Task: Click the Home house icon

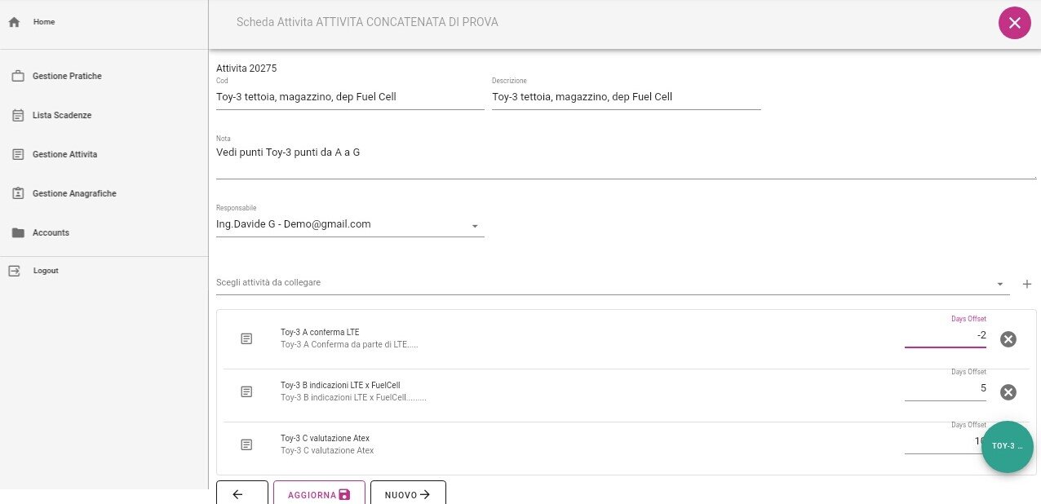Action: point(14,23)
